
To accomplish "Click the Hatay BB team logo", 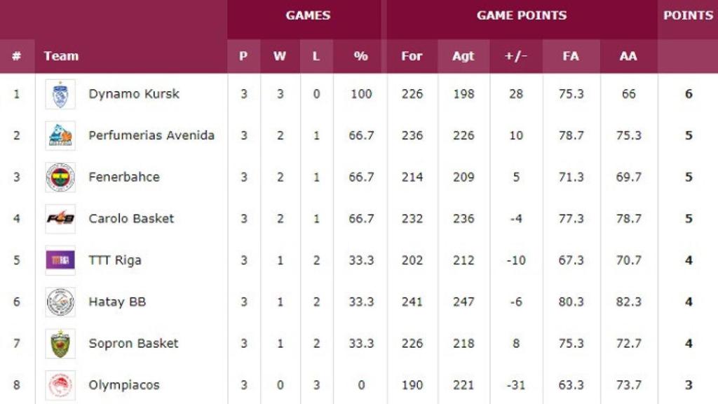I will (x=60, y=302).
